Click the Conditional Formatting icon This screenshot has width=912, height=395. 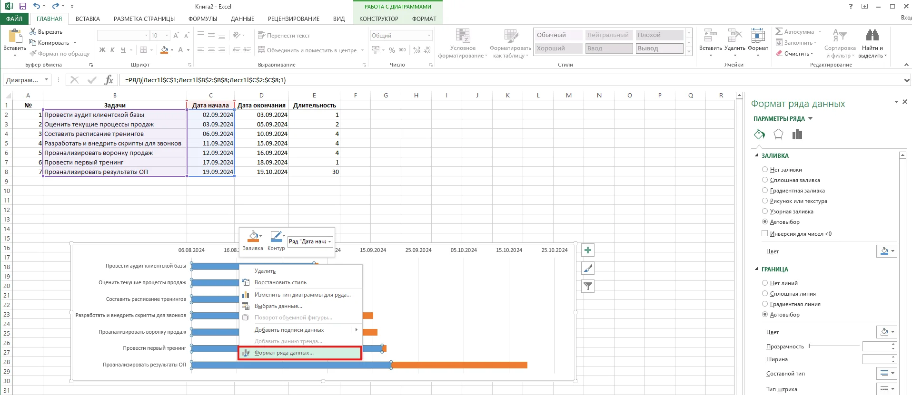(x=463, y=36)
